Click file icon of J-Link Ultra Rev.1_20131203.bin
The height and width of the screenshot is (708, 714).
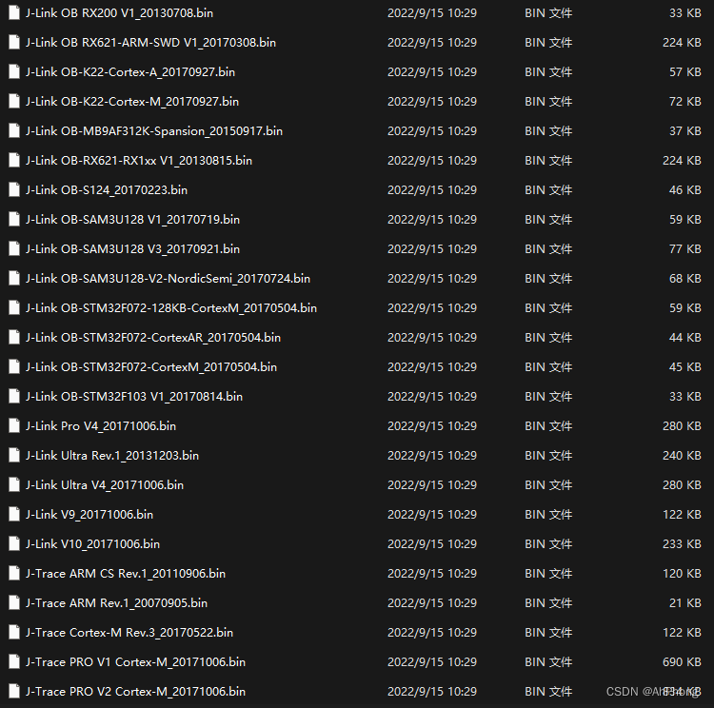14,455
